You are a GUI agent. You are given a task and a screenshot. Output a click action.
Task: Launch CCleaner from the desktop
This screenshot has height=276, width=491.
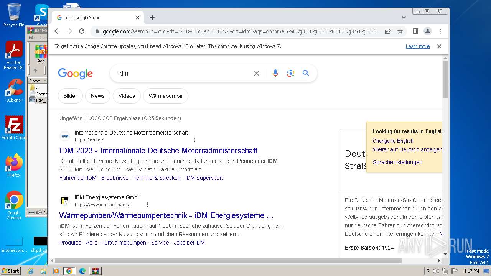point(13,91)
